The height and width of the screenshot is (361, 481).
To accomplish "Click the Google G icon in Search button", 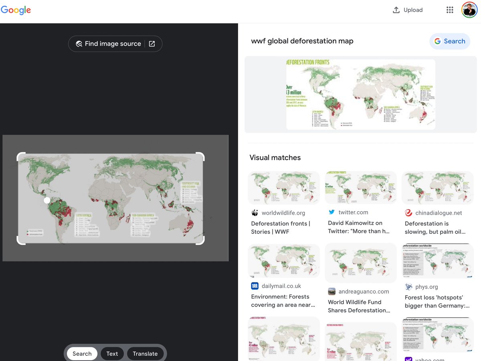I will (437, 41).
